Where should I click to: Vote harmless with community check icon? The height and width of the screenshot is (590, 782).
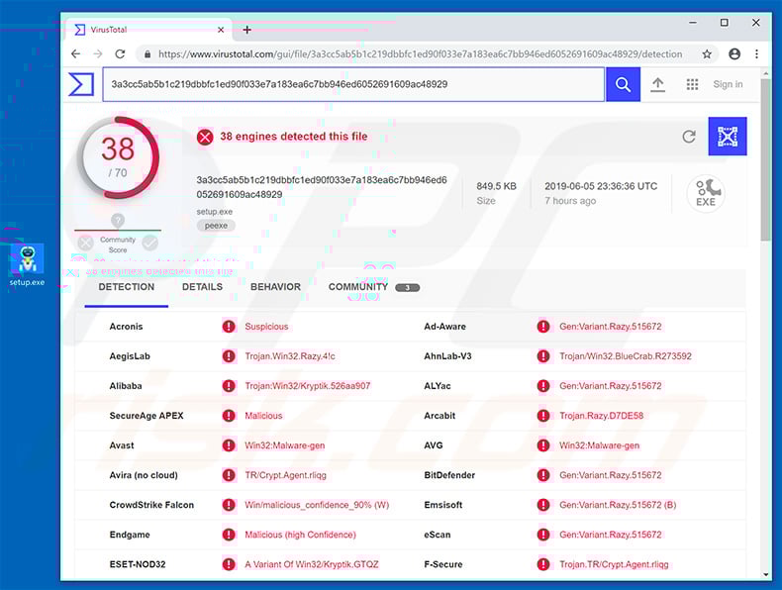[x=149, y=244]
